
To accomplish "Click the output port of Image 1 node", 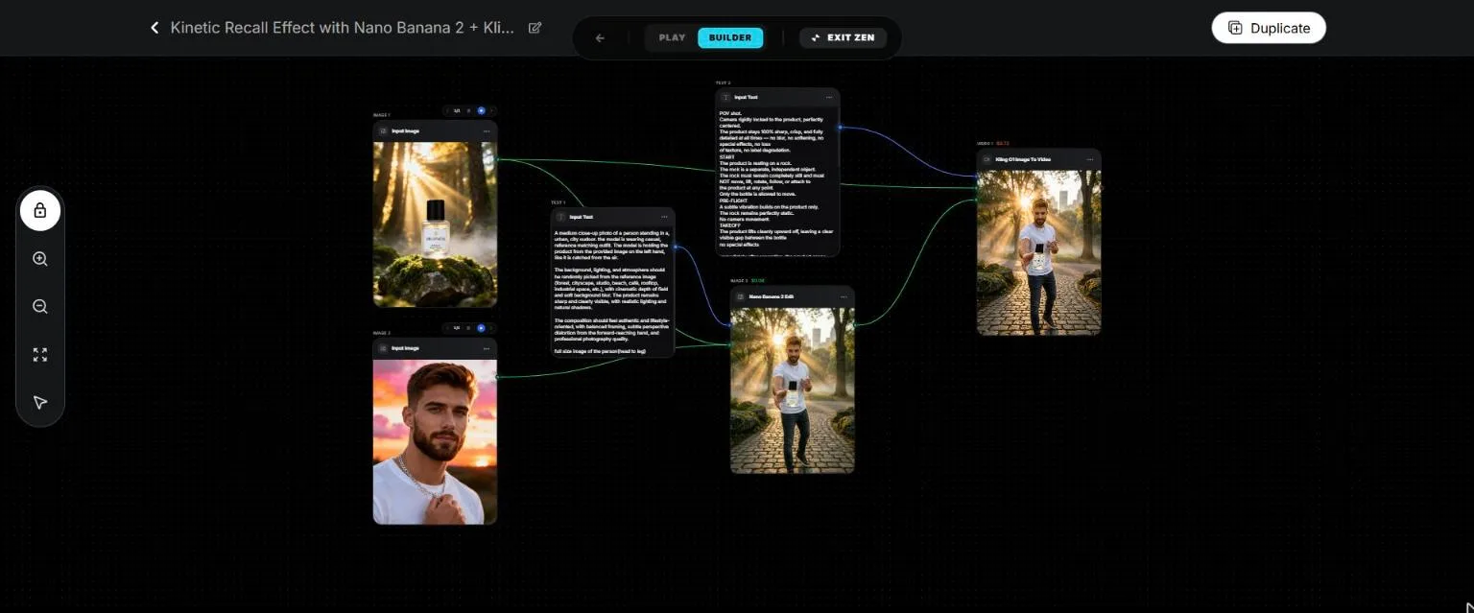I will (498, 159).
